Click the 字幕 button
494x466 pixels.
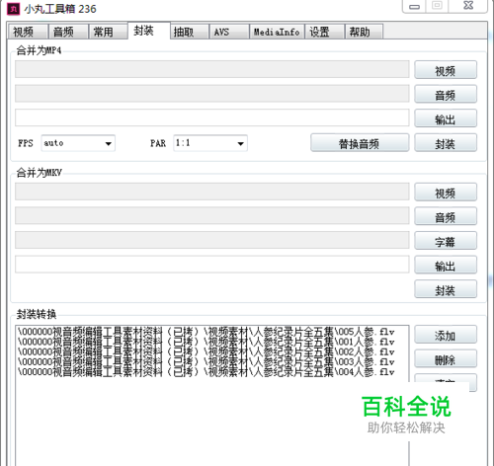pos(446,241)
